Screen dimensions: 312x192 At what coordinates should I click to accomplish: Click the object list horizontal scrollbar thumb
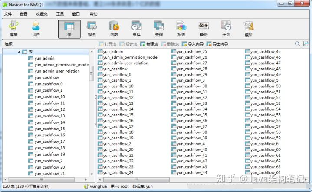coord(136,179)
